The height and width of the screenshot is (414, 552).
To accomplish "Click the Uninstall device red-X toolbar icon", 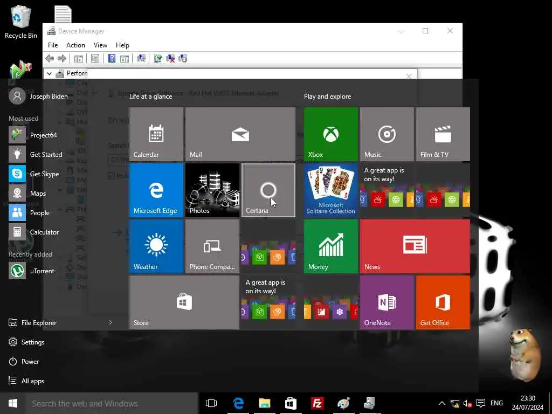I will (170, 58).
